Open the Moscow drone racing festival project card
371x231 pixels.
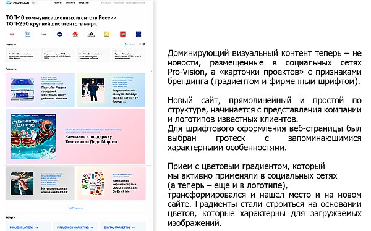pyautogui.click(x=40, y=90)
